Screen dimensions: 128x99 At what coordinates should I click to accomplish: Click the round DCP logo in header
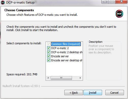119,14
